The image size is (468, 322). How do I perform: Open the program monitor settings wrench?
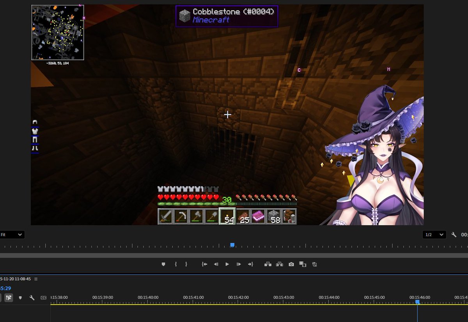tap(454, 235)
